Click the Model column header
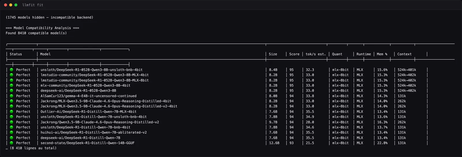462x157 pixels. pos(45,54)
